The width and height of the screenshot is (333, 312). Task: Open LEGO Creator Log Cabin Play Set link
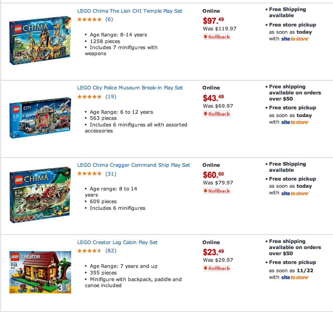(x=117, y=242)
